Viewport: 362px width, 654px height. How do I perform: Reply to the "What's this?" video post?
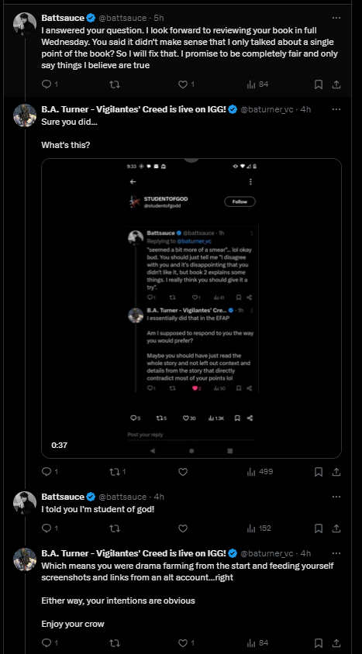click(x=50, y=472)
